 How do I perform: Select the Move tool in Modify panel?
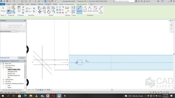tap(40, 12)
